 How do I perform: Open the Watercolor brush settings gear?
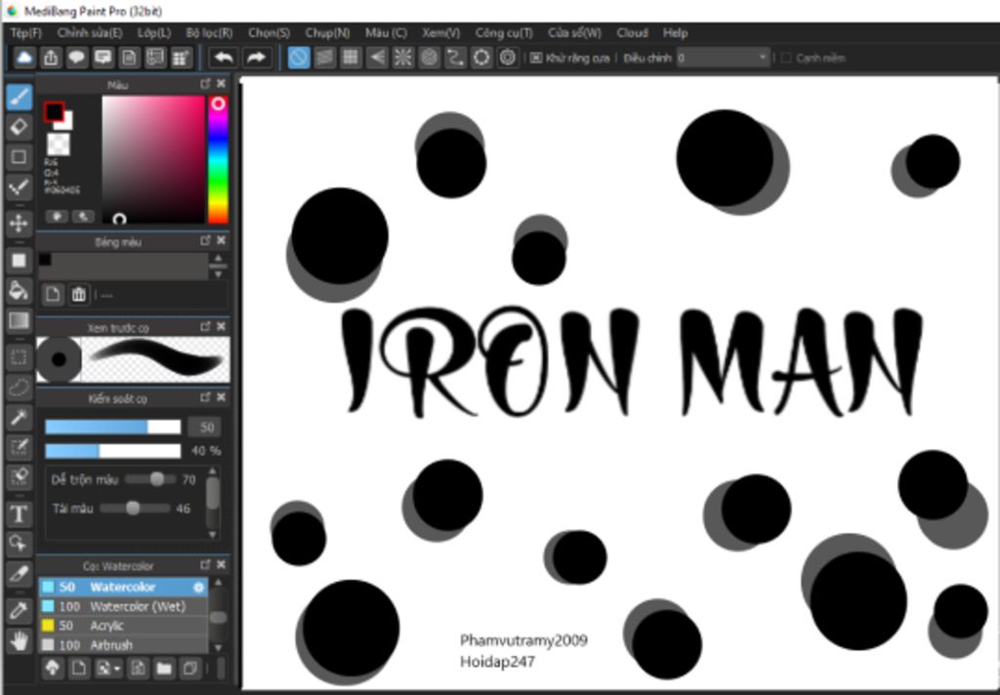199,588
